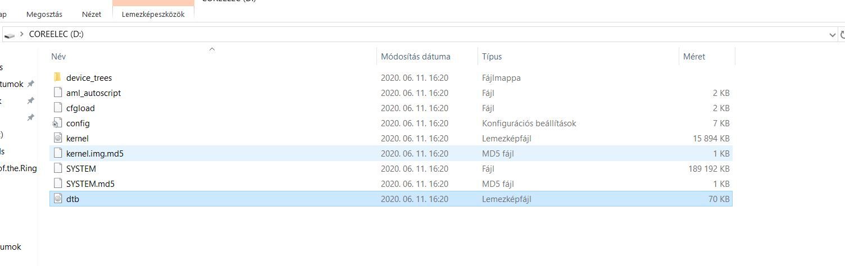Click the config settings file icon
The width and height of the screenshot is (845, 266).
tap(57, 123)
